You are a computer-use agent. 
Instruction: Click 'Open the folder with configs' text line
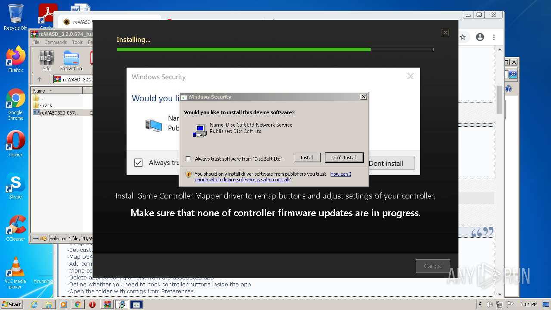(130, 291)
